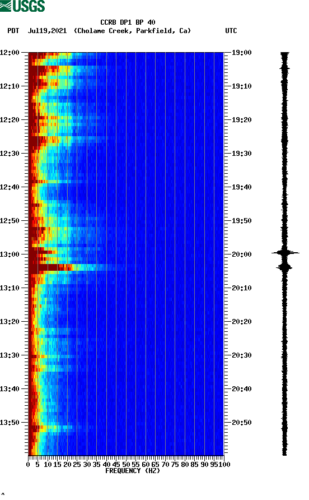Click the '12:00' PDT time label
309x500 pixels.
[x=10, y=53]
